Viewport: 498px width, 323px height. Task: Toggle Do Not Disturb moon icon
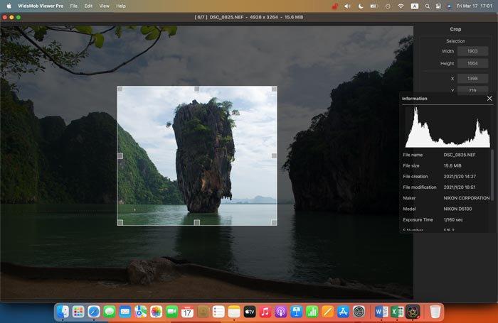[x=361, y=6]
